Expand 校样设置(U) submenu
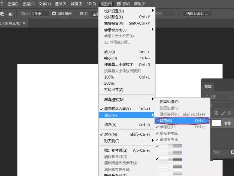 click(126, 11)
